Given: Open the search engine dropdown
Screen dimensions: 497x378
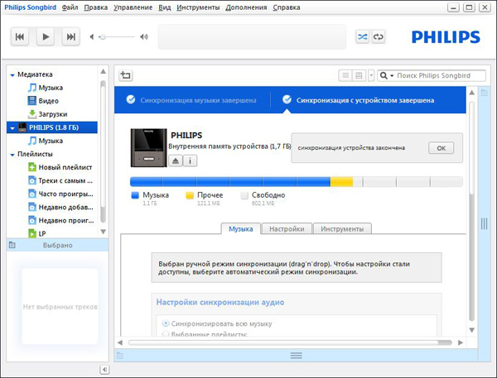Looking at the screenshot, I should 387,75.
